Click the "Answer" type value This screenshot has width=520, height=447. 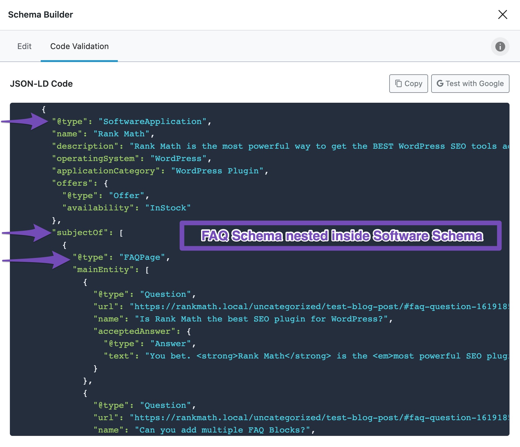click(x=171, y=344)
